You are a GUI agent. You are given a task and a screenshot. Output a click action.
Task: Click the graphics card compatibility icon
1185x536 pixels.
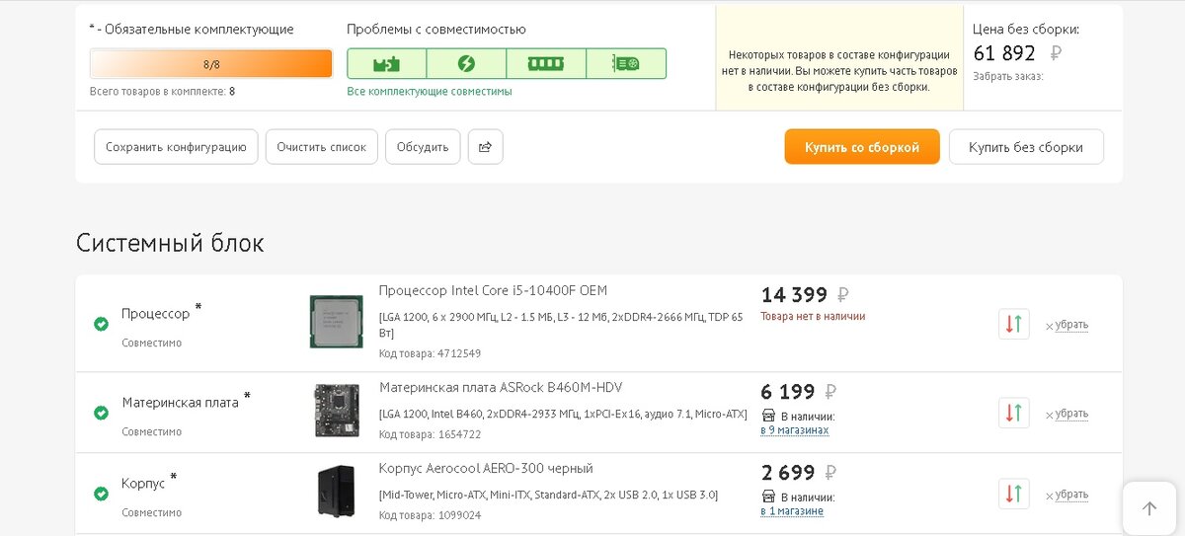point(625,64)
